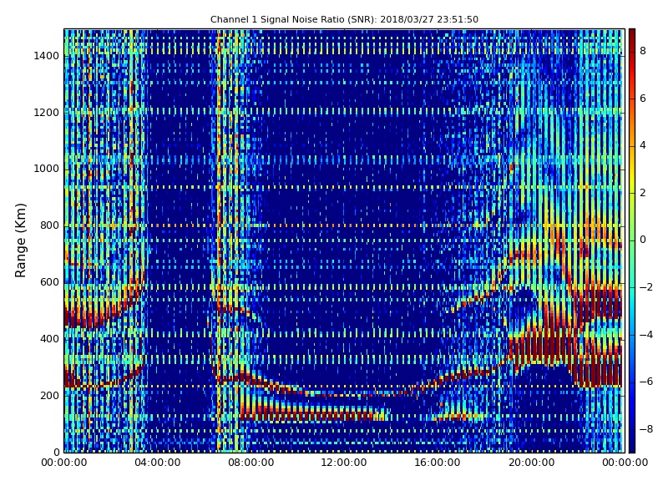Click the y-axis tick label '1000'

click(47, 169)
